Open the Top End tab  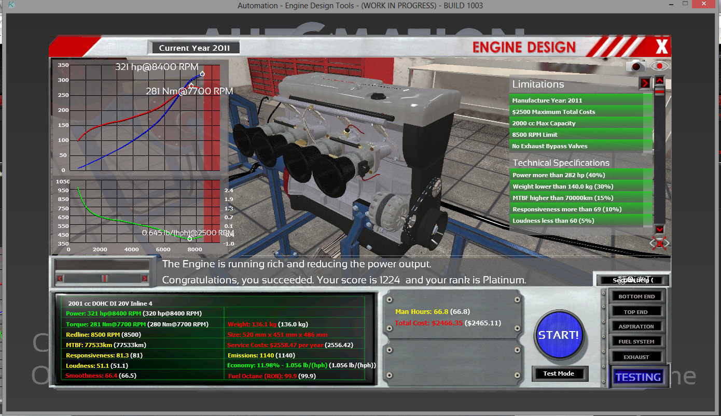click(636, 312)
